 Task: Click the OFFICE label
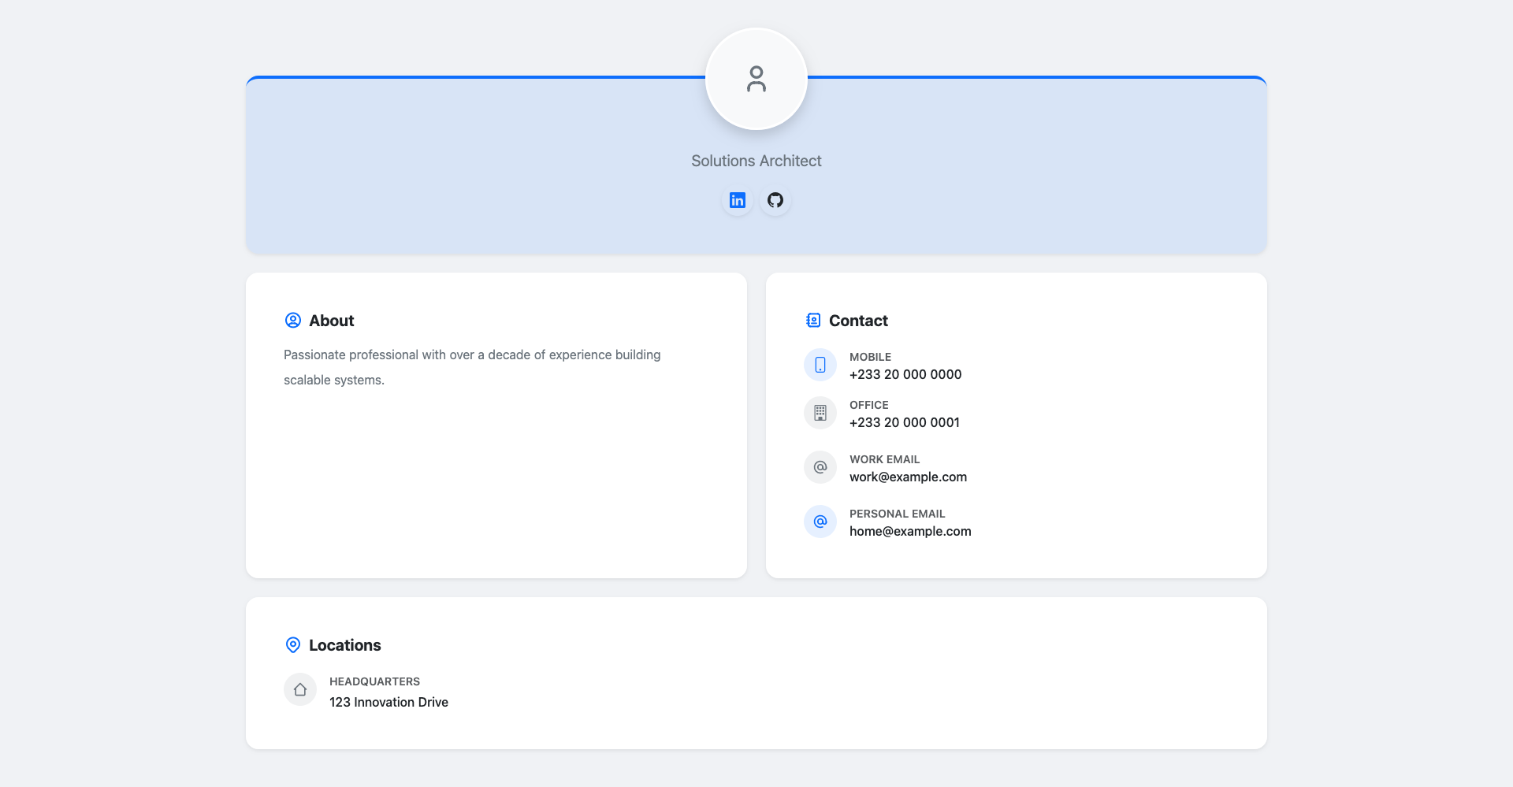coord(868,405)
